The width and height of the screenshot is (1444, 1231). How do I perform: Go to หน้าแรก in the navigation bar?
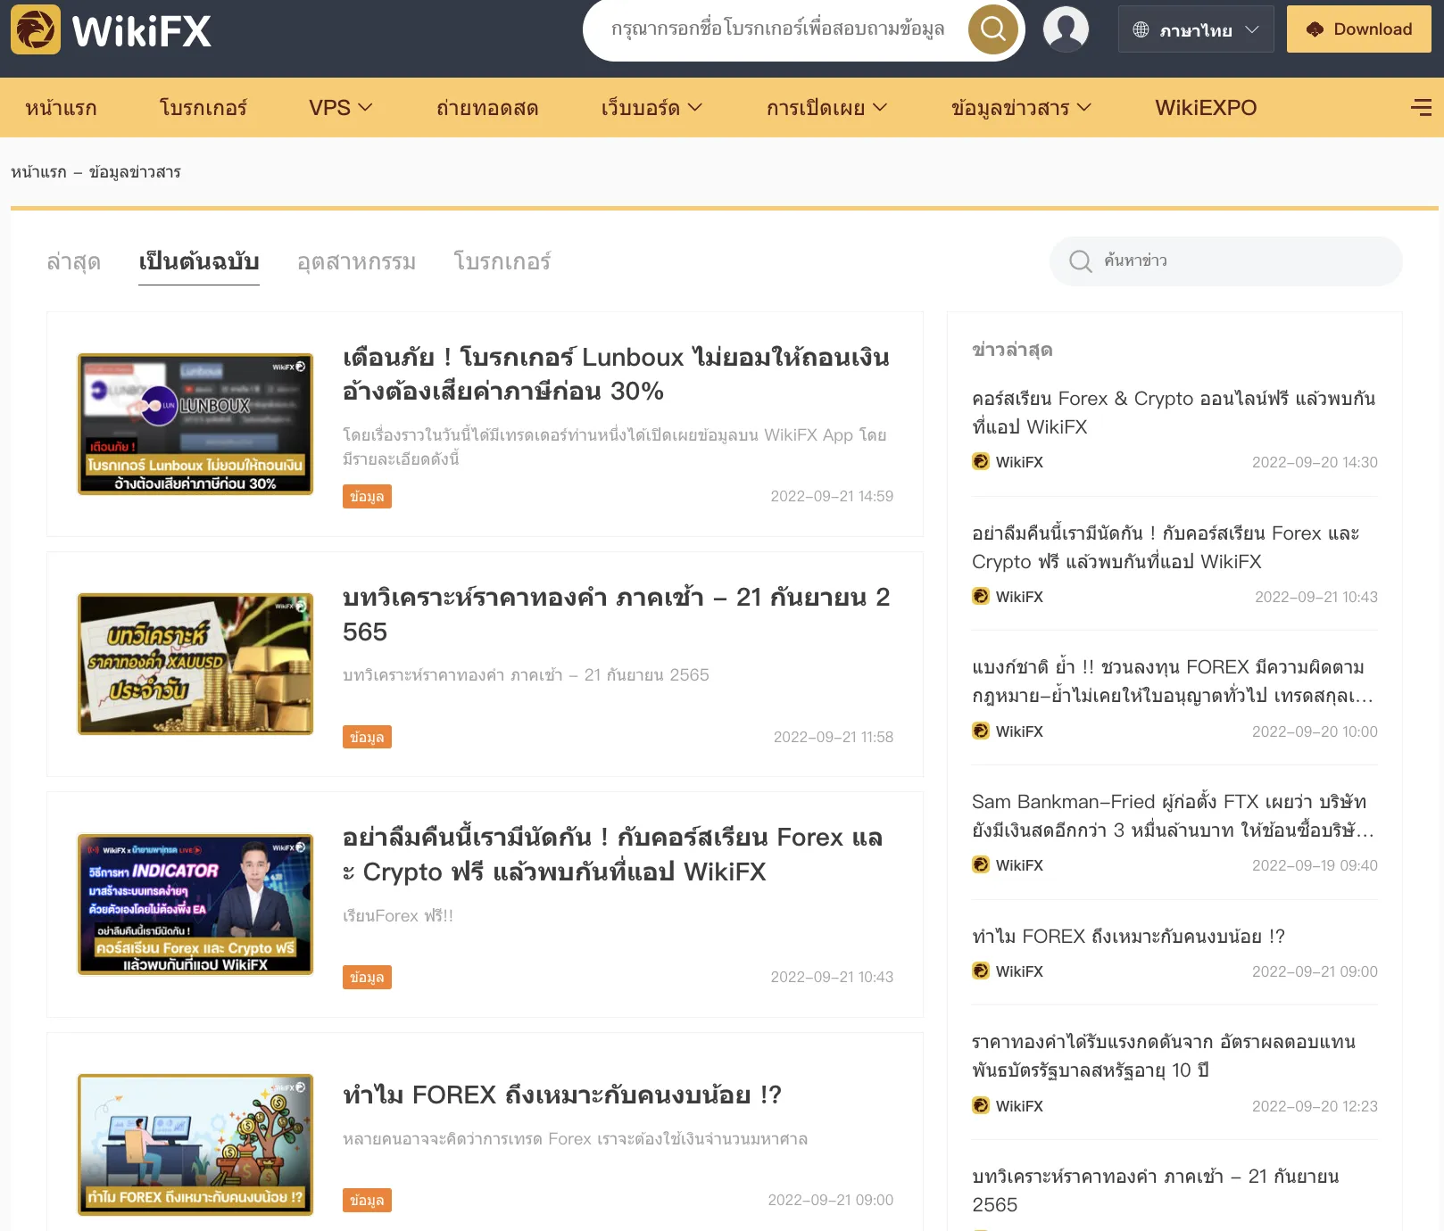tap(61, 108)
